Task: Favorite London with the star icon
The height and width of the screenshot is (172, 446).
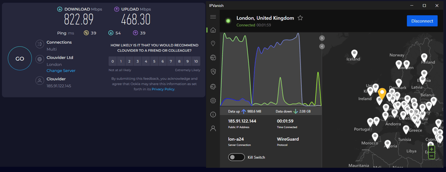Action: [300, 18]
